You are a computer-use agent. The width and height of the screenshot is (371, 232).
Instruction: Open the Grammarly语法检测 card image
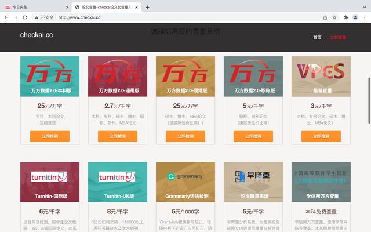click(185, 182)
